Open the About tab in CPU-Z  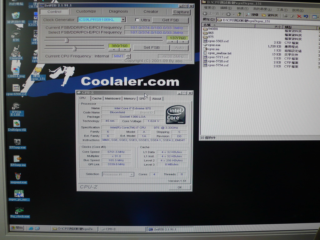156,98
